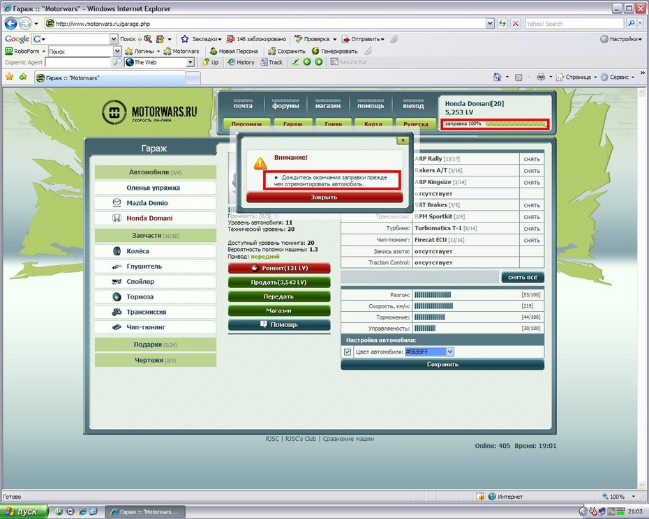
Task: Click the brake disc icon beside Тормоза
Action: point(117,296)
